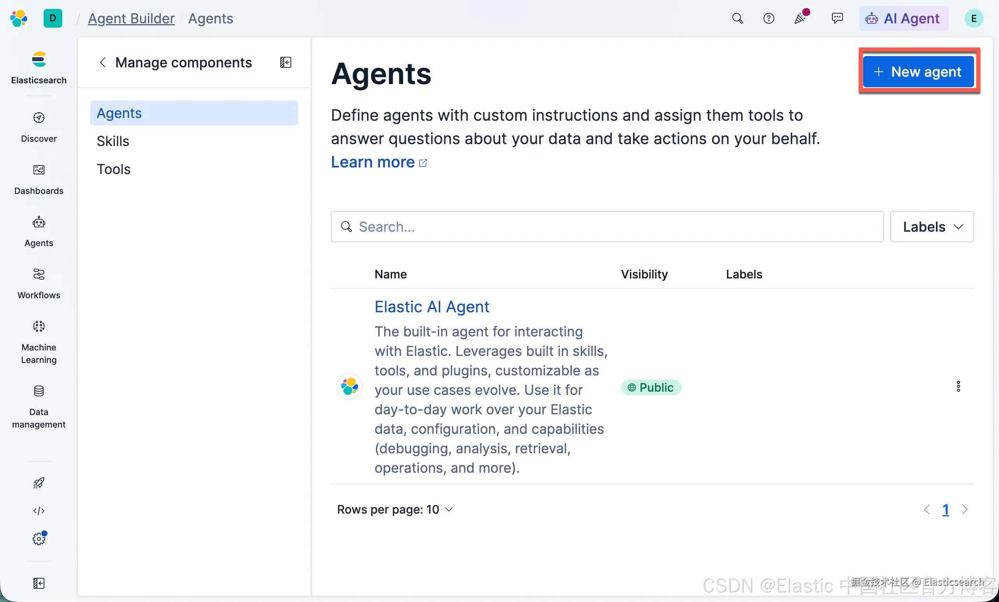Expand the Labels filter dropdown
Image resolution: width=999 pixels, height=602 pixels.
[932, 227]
